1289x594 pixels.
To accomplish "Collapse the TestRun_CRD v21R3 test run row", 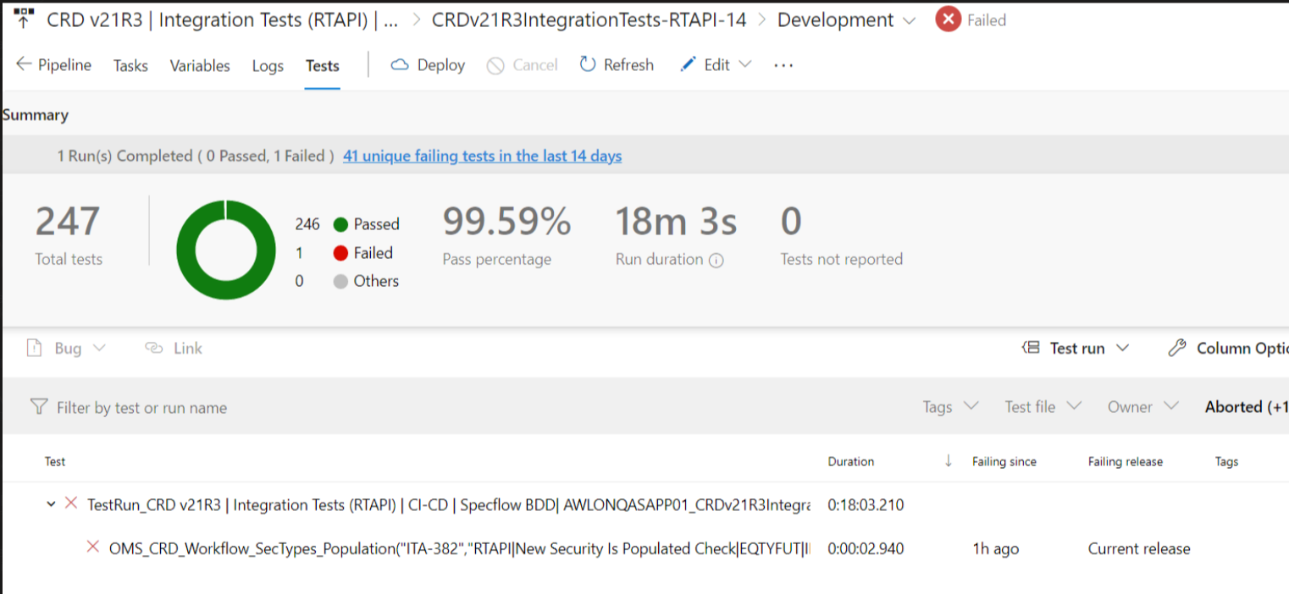I will coord(52,505).
